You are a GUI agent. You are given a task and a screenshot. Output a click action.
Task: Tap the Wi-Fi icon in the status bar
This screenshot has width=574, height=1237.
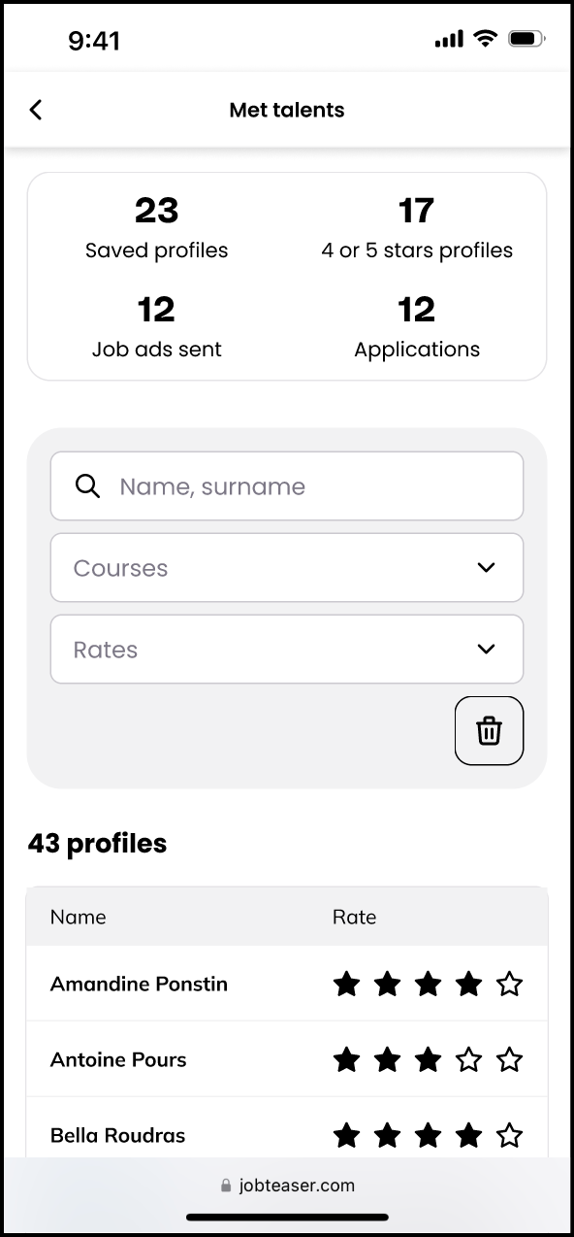click(x=485, y=39)
